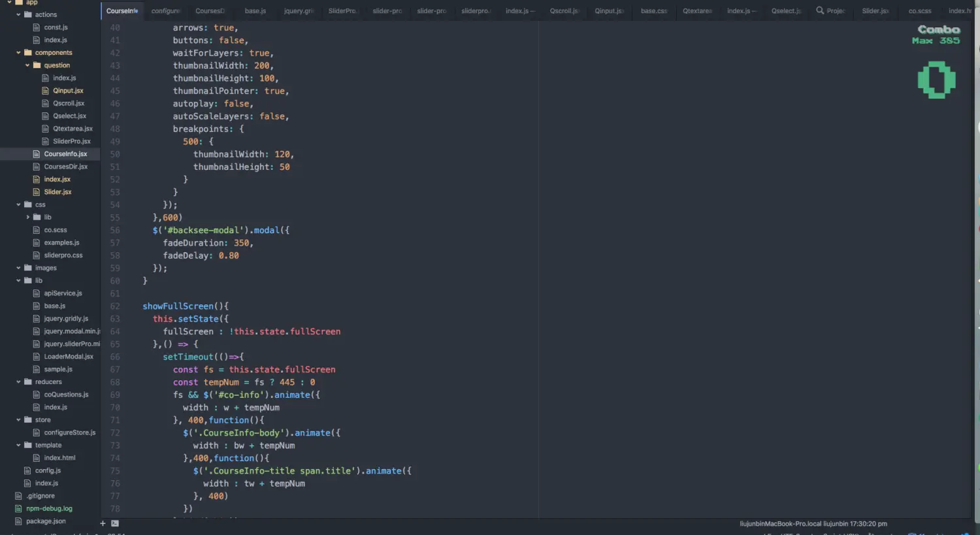Open the Qinput.jsx tab
This screenshot has width=980, height=535.
tap(610, 11)
